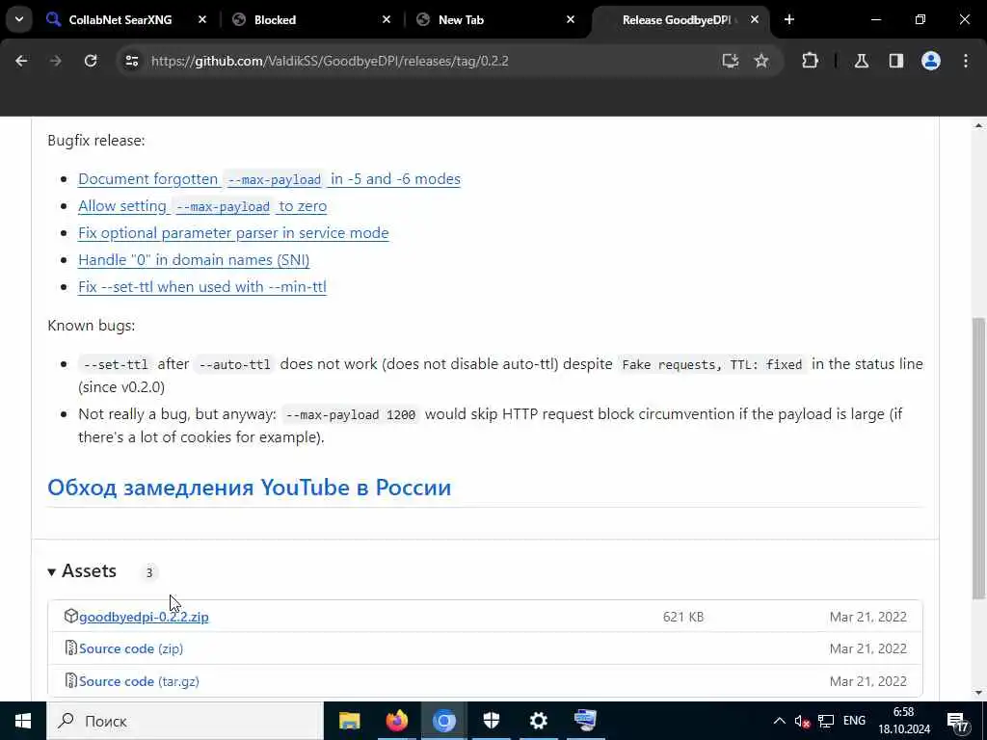Select the Release GoodbyeDPI tab

[x=676, y=20]
